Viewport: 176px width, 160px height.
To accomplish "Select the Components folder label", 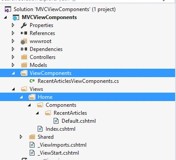I will point(61,105).
